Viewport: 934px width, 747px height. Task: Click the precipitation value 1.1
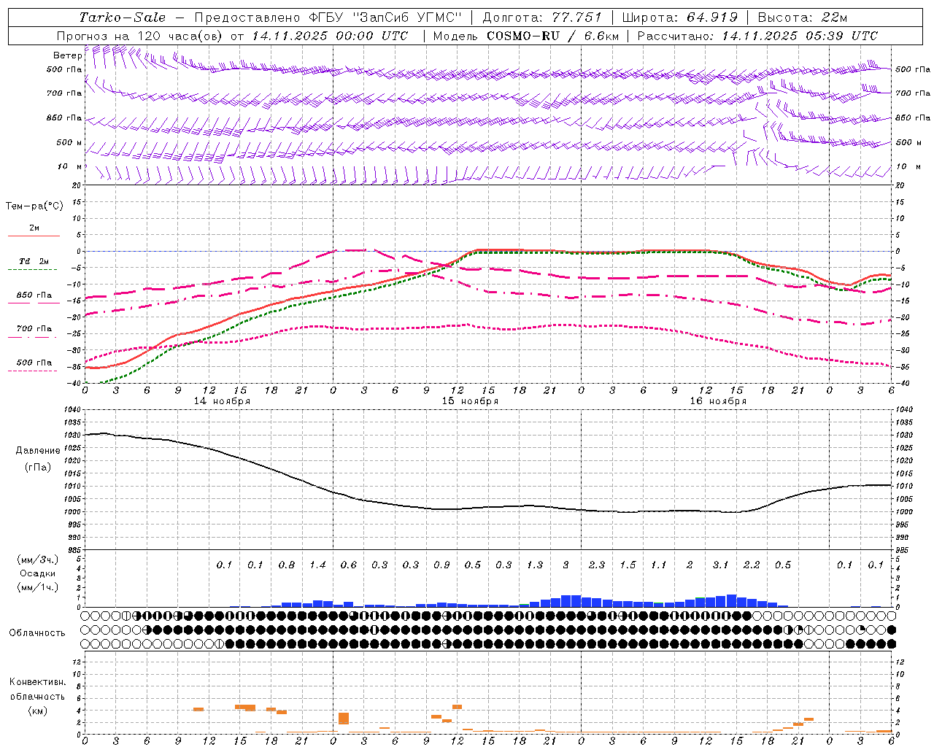pyautogui.click(x=659, y=565)
